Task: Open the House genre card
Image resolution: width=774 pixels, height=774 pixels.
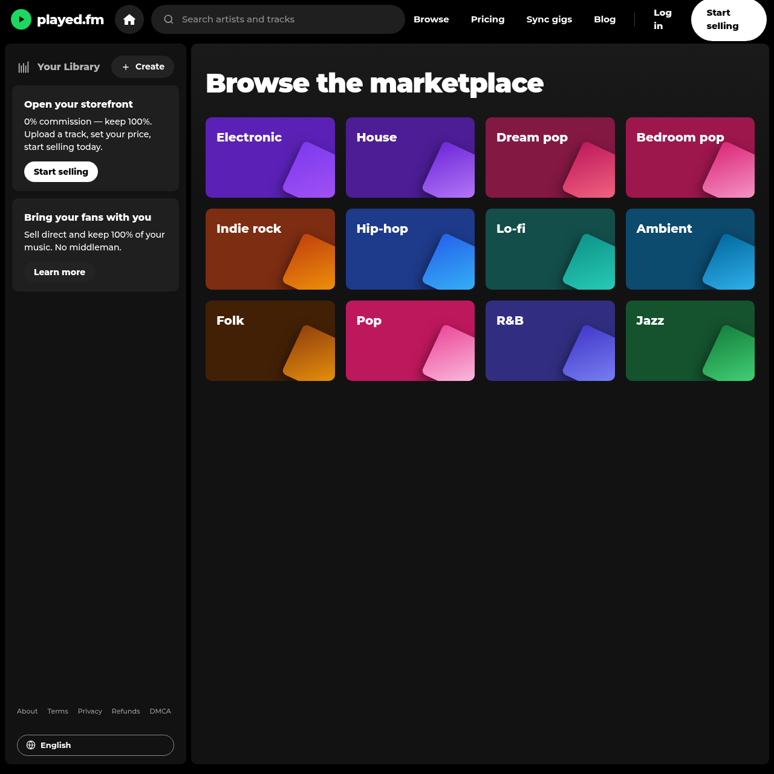Action: (410, 157)
